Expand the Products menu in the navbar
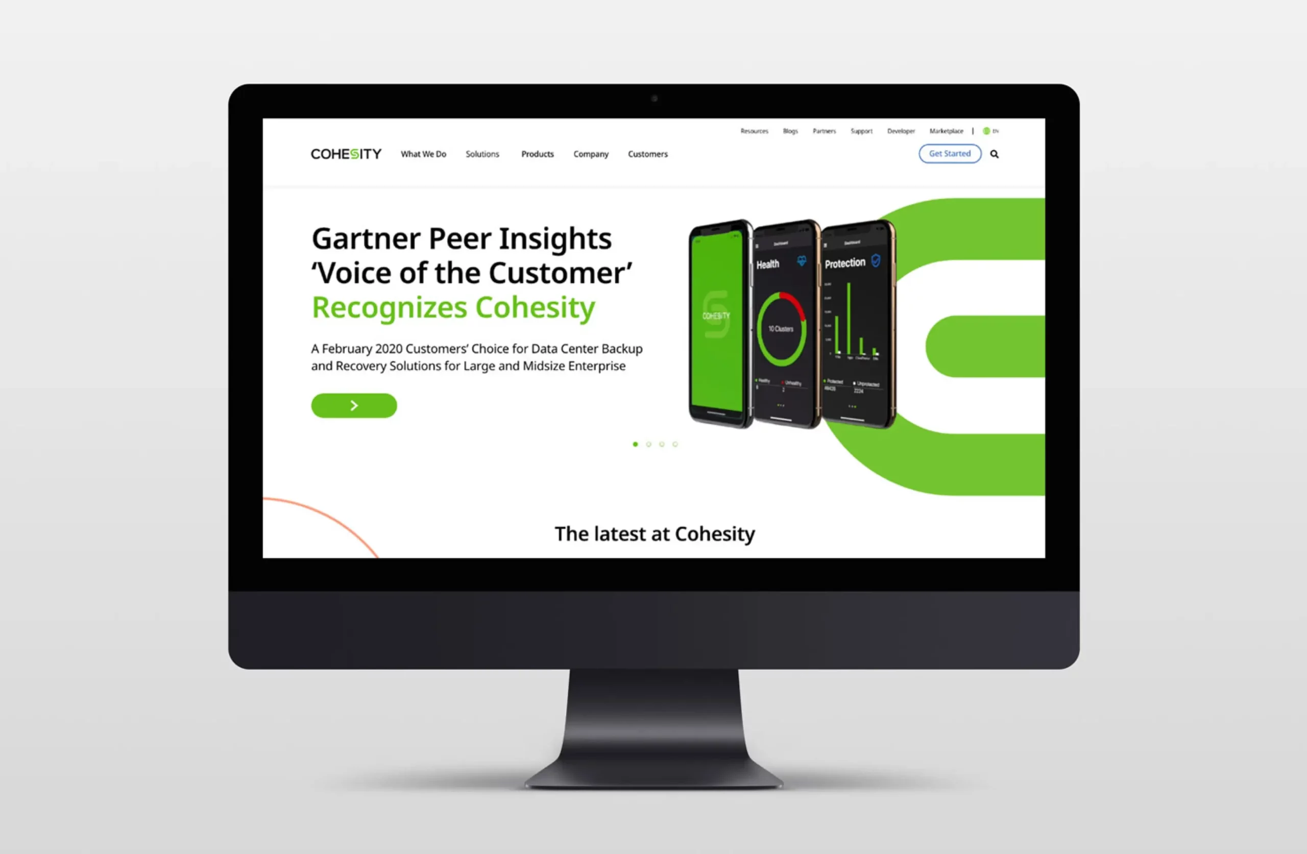The height and width of the screenshot is (854, 1307). point(537,154)
